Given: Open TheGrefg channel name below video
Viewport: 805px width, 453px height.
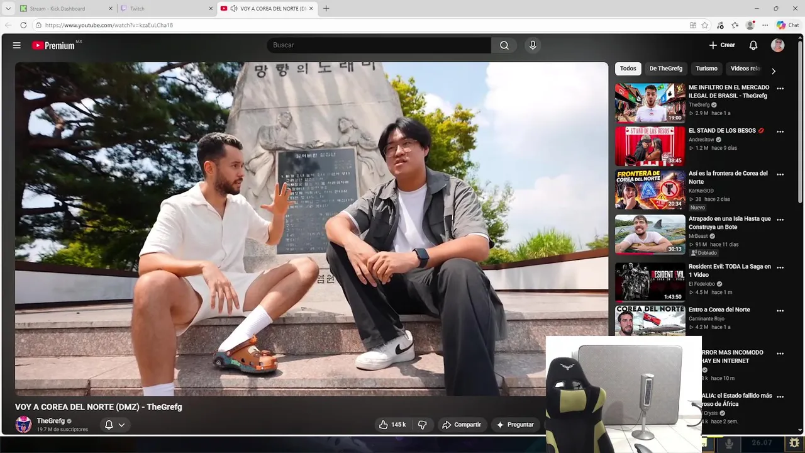Looking at the screenshot, I should (x=50, y=421).
